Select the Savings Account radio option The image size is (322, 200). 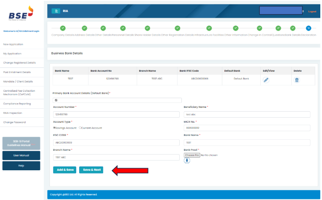click(54, 127)
